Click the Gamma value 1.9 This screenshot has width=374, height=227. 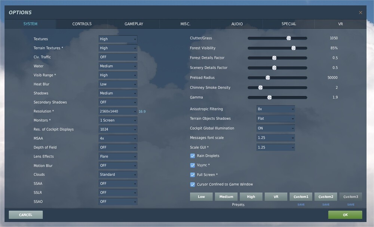335,97
